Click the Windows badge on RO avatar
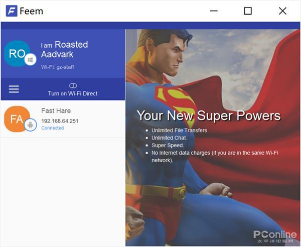 click(x=30, y=60)
